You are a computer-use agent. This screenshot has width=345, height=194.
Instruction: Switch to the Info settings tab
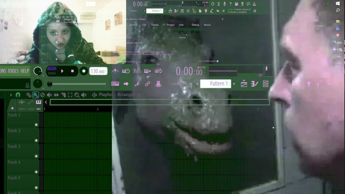coord(181,25)
